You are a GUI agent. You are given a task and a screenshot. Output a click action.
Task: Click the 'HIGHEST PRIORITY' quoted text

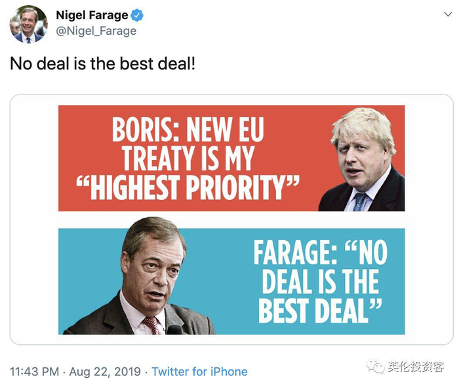tap(189, 187)
